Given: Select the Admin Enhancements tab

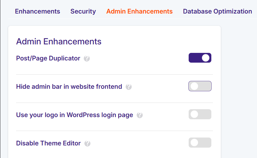Looking at the screenshot, I should point(140,11).
